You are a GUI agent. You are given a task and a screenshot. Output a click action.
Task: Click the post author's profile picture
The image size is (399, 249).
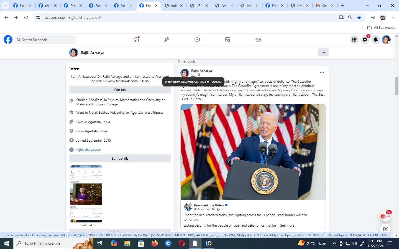pos(185,73)
